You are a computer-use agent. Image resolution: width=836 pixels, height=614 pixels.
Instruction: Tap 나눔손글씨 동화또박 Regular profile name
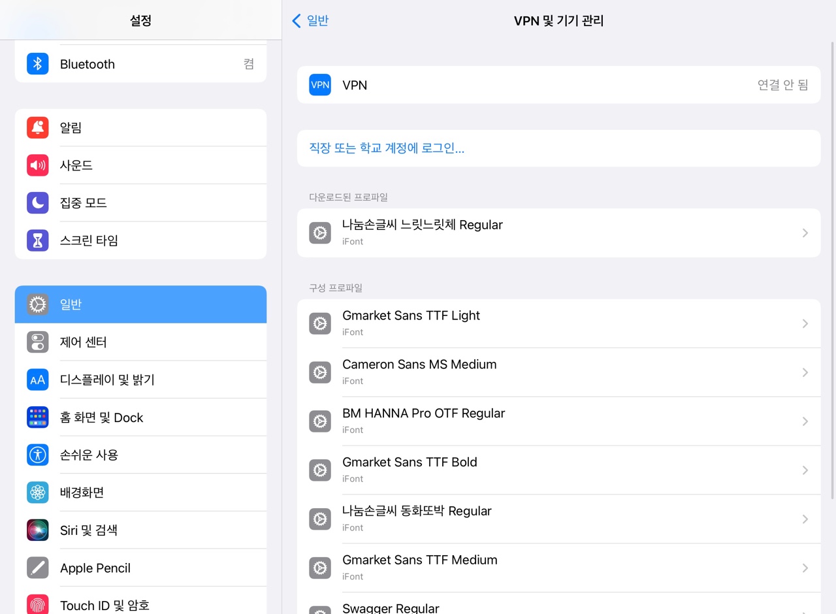417,511
